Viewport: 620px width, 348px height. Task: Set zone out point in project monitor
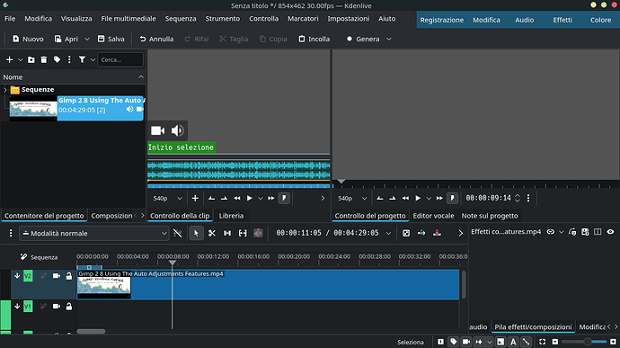tap(393, 199)
